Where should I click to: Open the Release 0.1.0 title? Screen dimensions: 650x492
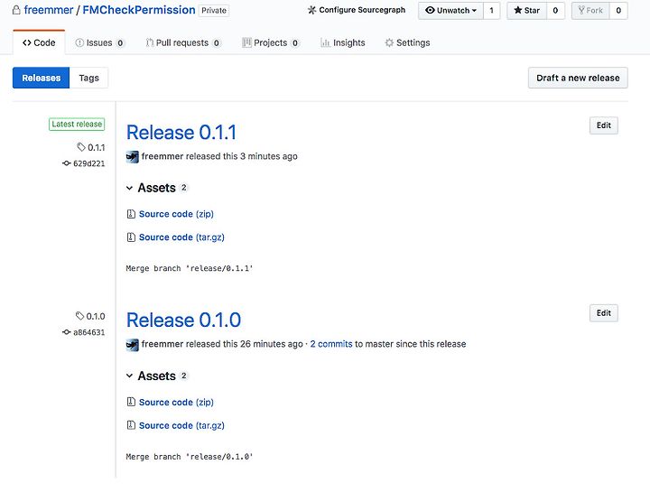coord(183,320)
